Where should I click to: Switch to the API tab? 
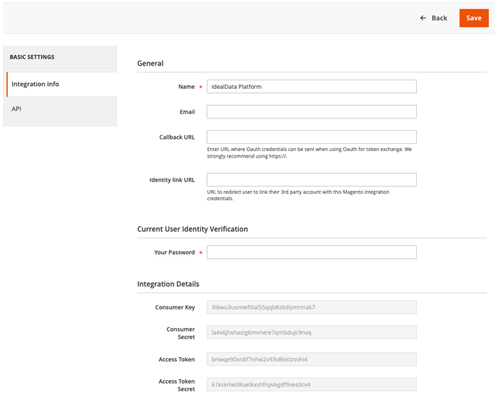pos(61,109)
